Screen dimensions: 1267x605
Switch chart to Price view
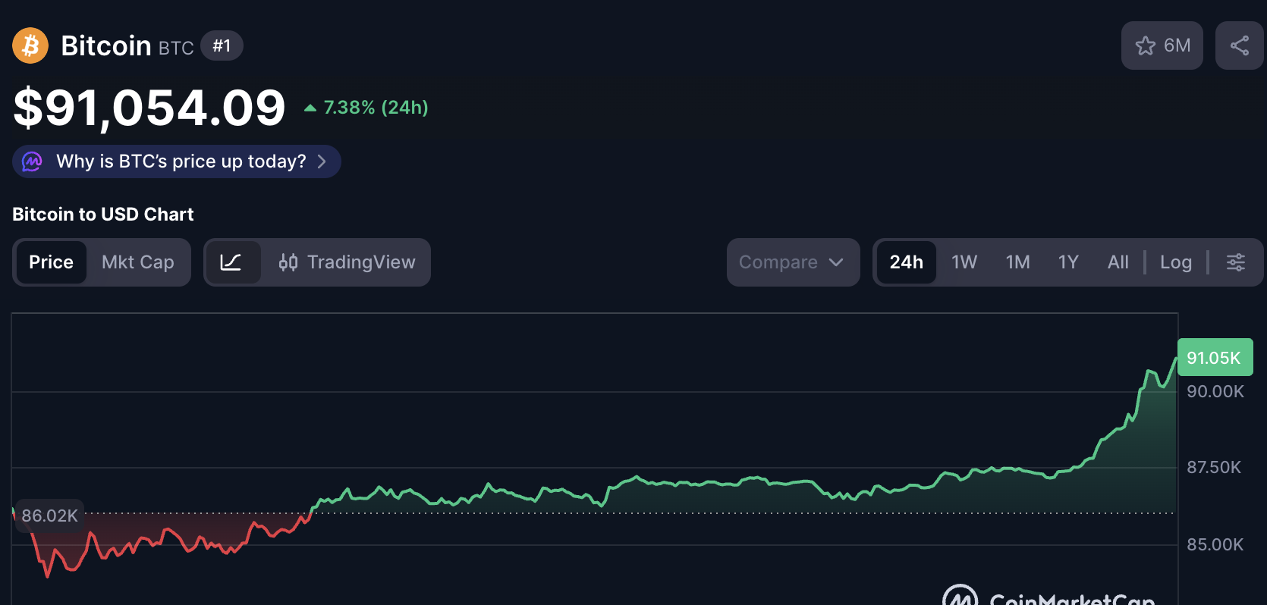51,262
